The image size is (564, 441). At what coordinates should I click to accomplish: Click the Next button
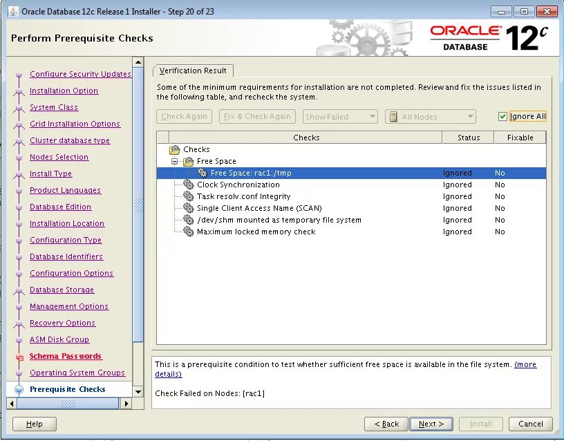[x=431, y=424]
